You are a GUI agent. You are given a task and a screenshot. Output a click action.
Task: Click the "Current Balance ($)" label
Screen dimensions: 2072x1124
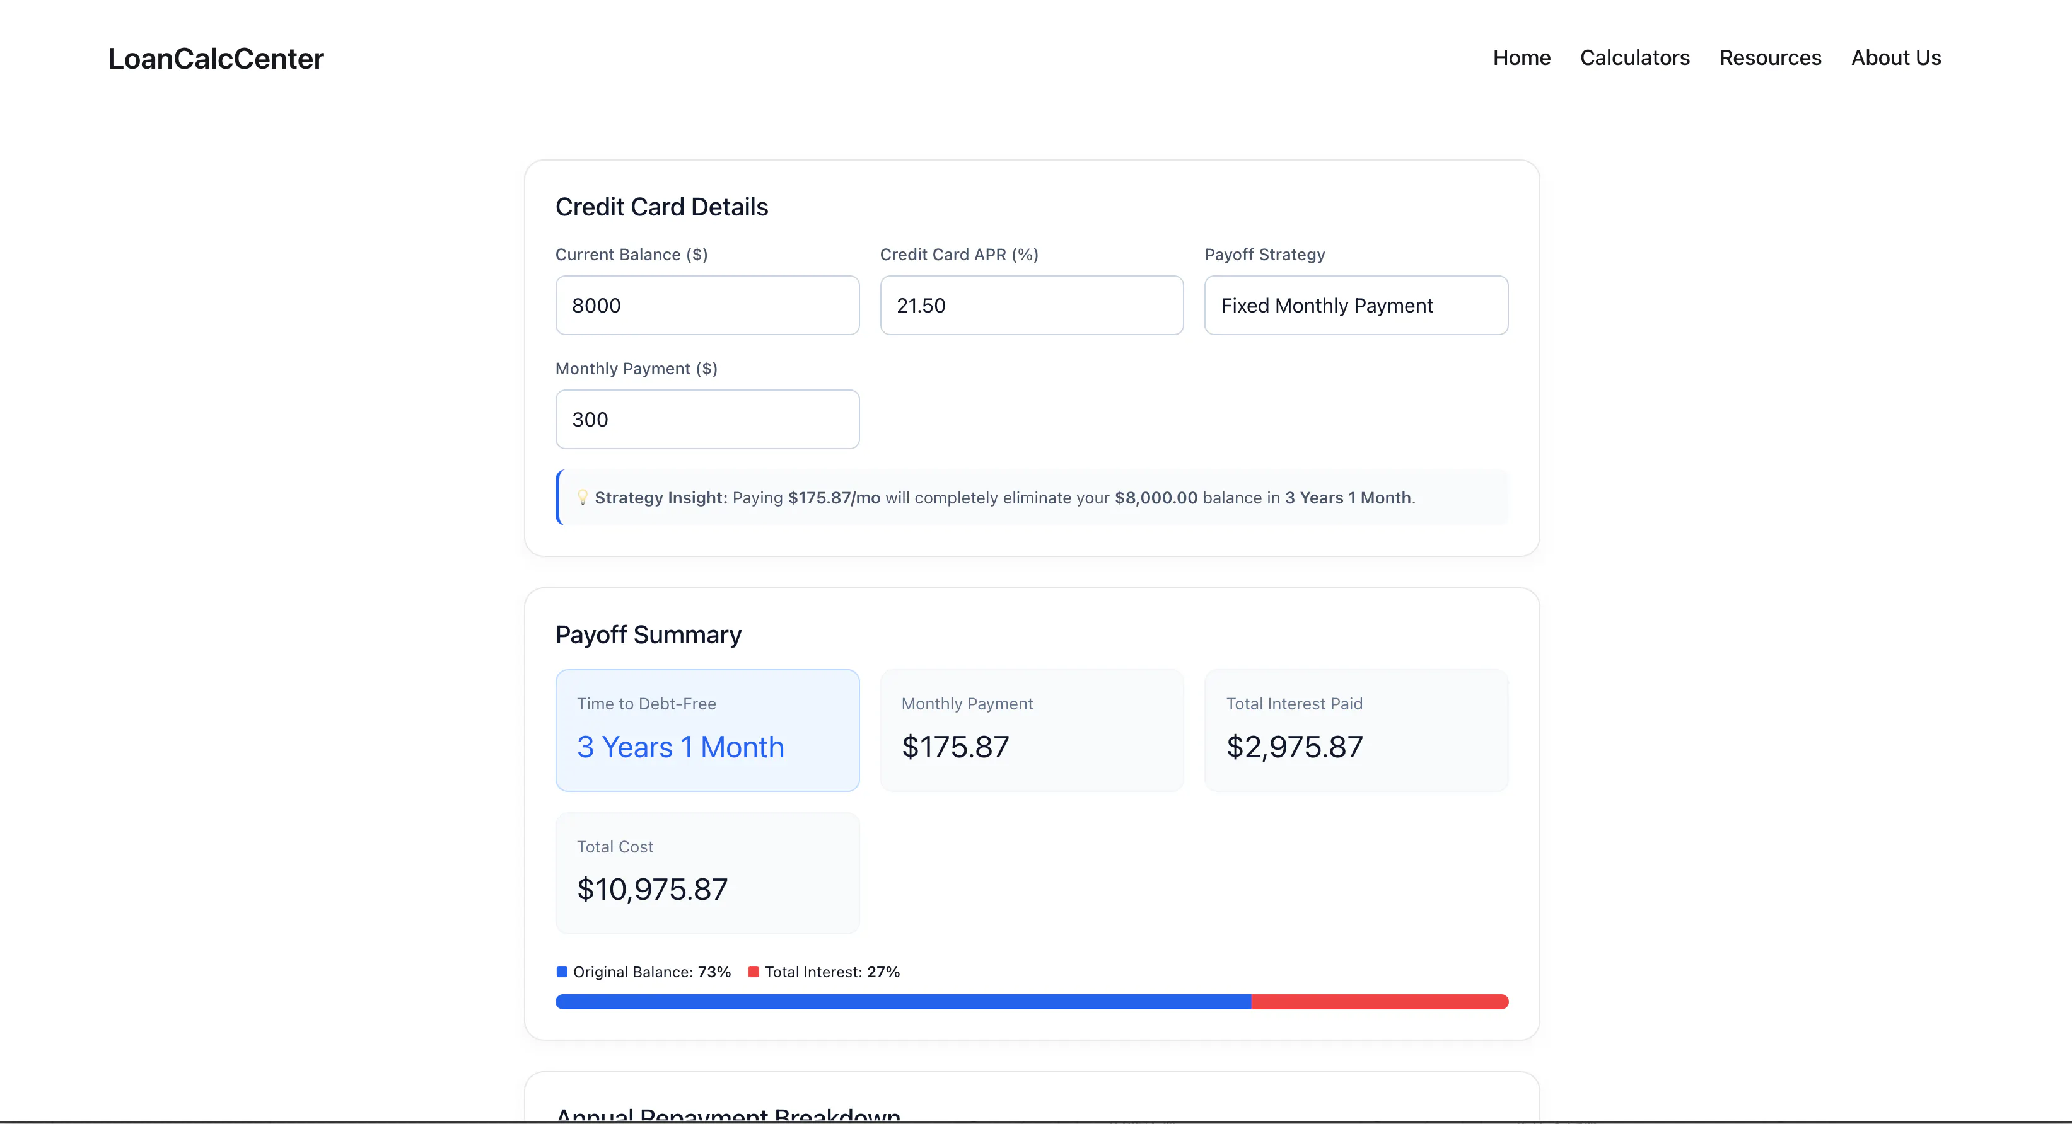[x=631, y=255]
